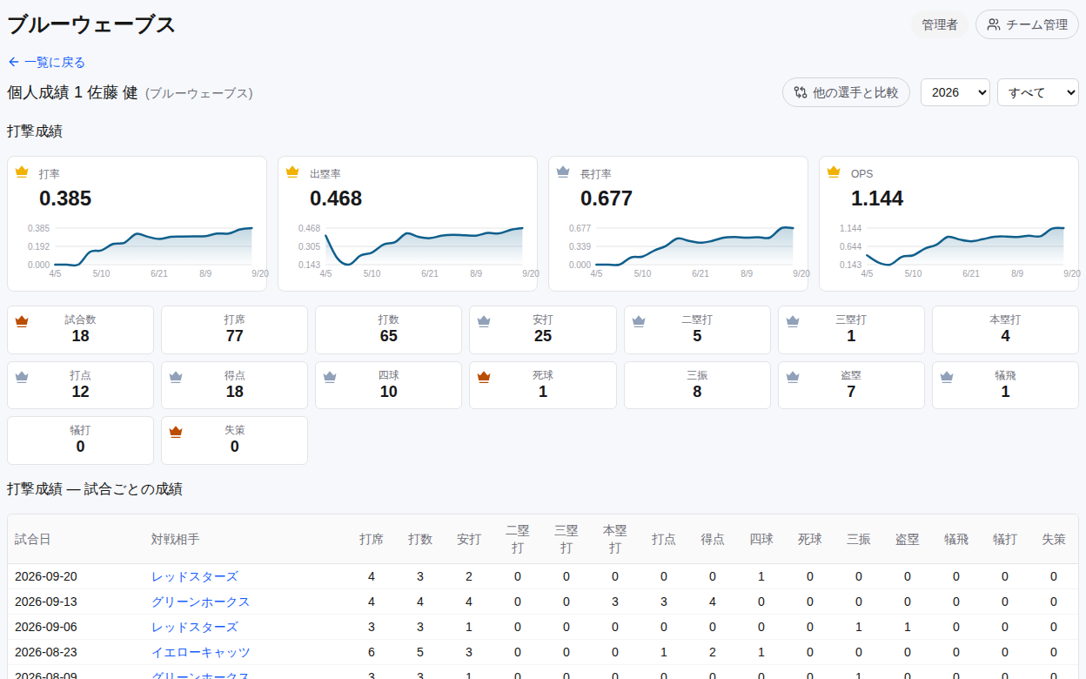
Task: Expand the すべて filter dropdown
Action: click(x=1038, y=92)
